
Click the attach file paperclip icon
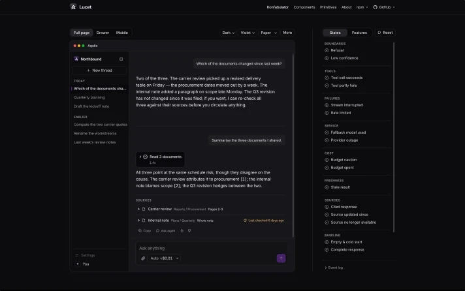pos(143,258)
